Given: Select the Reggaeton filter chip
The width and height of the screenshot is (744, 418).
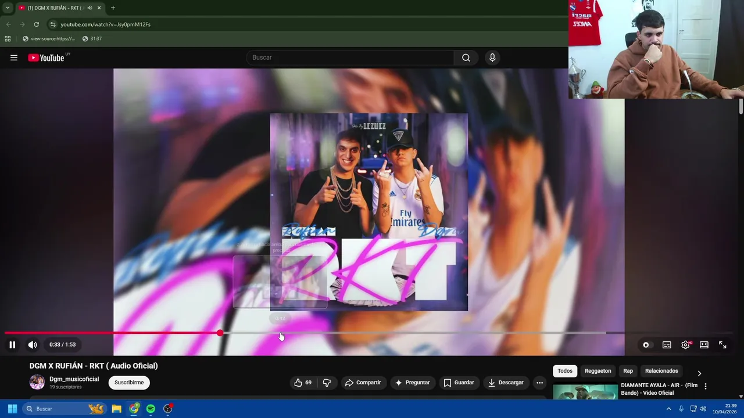Looking at the screenshot, I should point(598,371).
